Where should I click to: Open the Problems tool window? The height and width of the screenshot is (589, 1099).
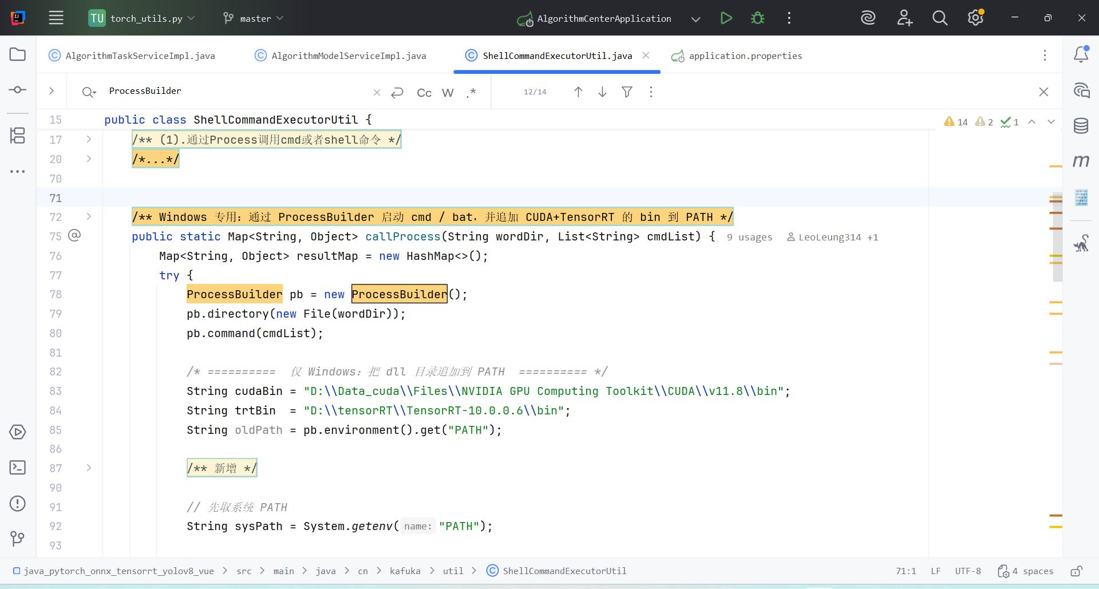tap(17, 504)
